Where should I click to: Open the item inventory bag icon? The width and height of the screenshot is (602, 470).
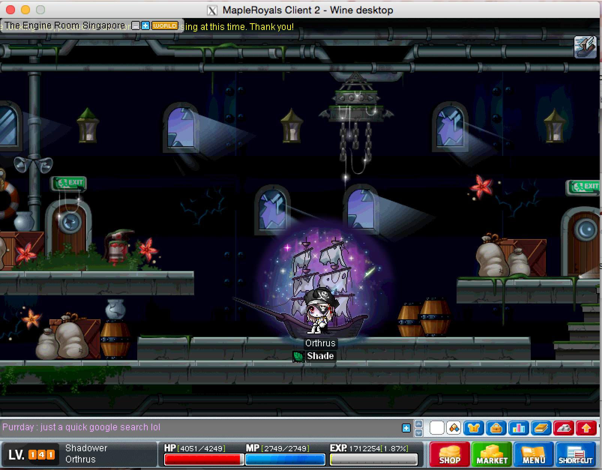pyautogui.click(x=496, y=428)
